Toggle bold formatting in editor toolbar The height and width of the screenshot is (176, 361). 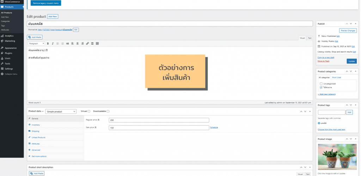(48, 43)
